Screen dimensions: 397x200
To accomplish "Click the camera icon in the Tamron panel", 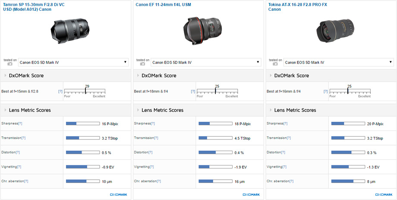I will point(10,64).
